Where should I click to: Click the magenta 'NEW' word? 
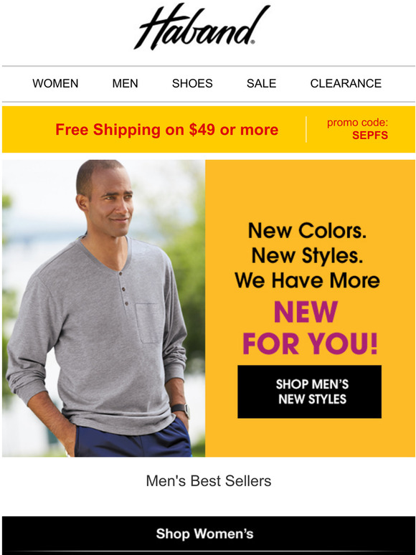tap(306, 312)
